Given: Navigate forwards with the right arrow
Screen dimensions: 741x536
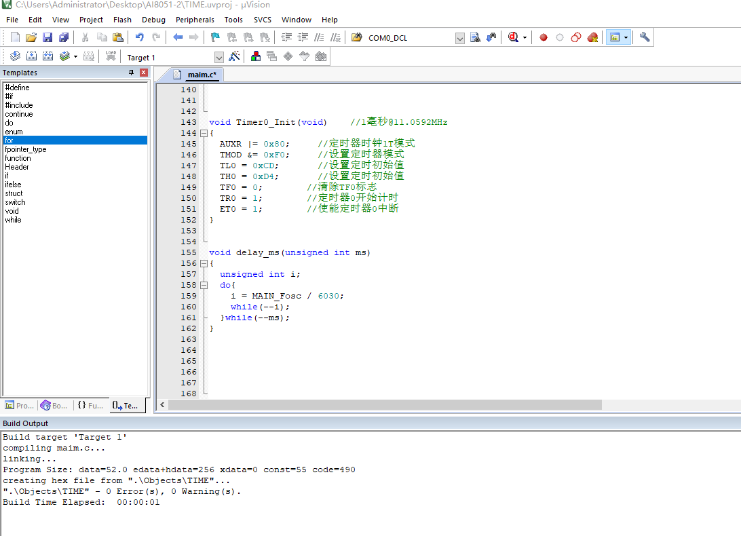Looking at the screenshot, I should (194, 37).
